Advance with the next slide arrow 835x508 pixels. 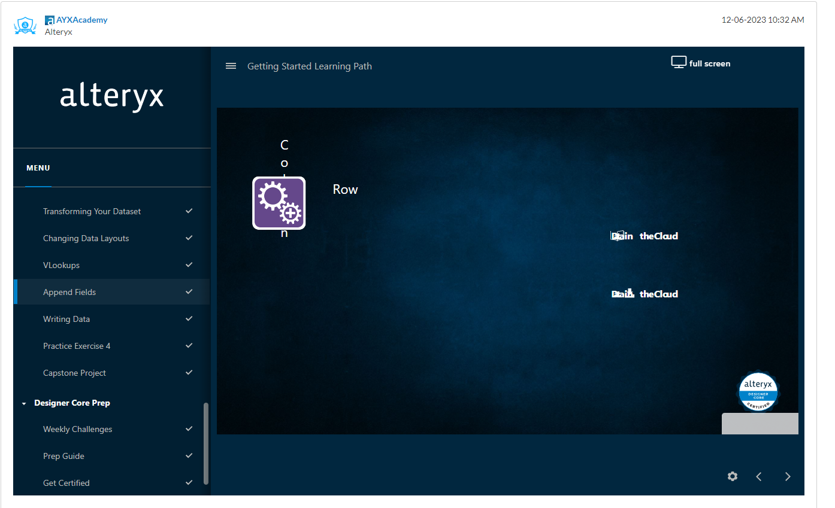point(788,476)
